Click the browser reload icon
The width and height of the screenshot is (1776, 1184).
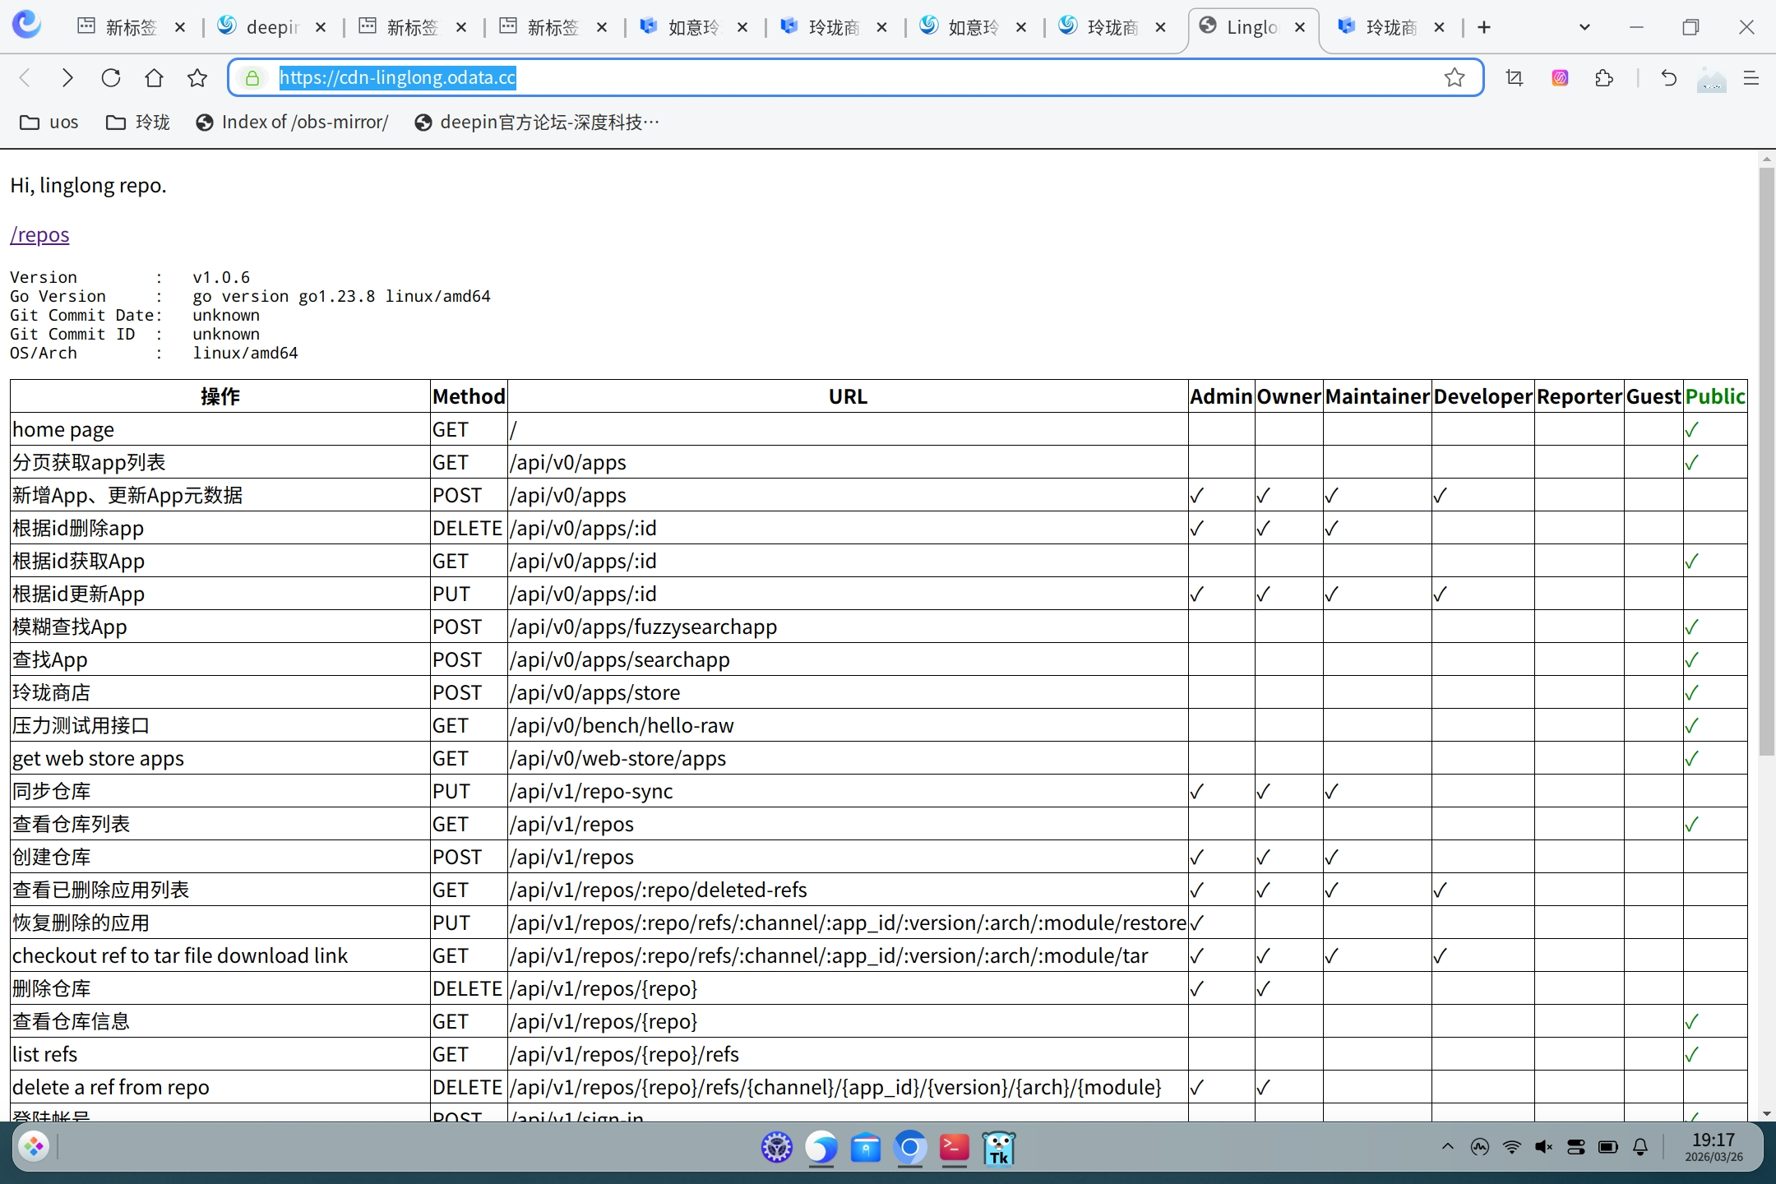[x=111, y=77]
